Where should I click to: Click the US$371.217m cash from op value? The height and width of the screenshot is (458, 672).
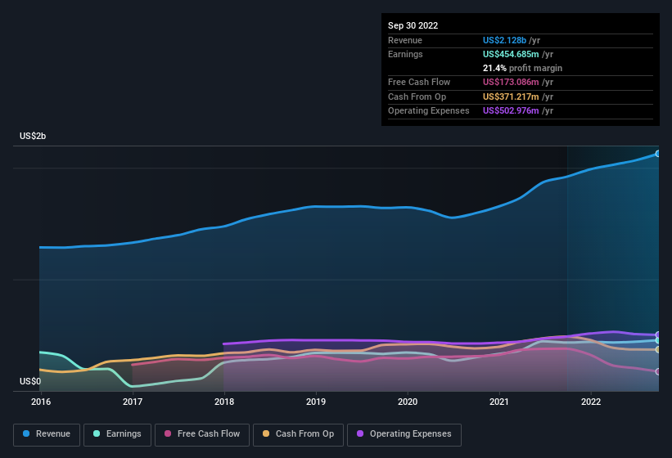[511, 97]
